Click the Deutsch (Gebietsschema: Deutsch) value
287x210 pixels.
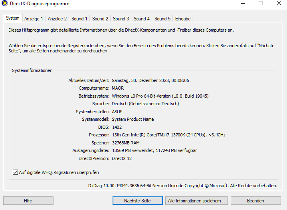coord(145,104)
